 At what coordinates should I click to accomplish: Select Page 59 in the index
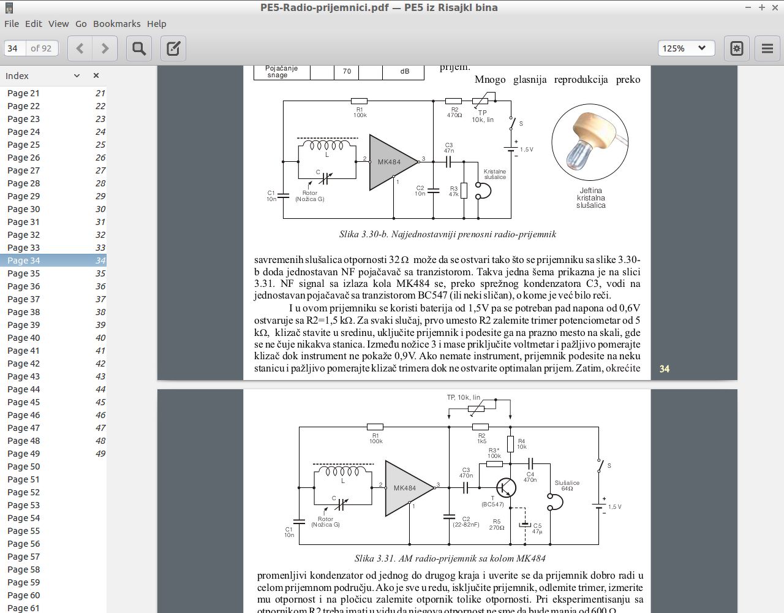pos(53,582)
